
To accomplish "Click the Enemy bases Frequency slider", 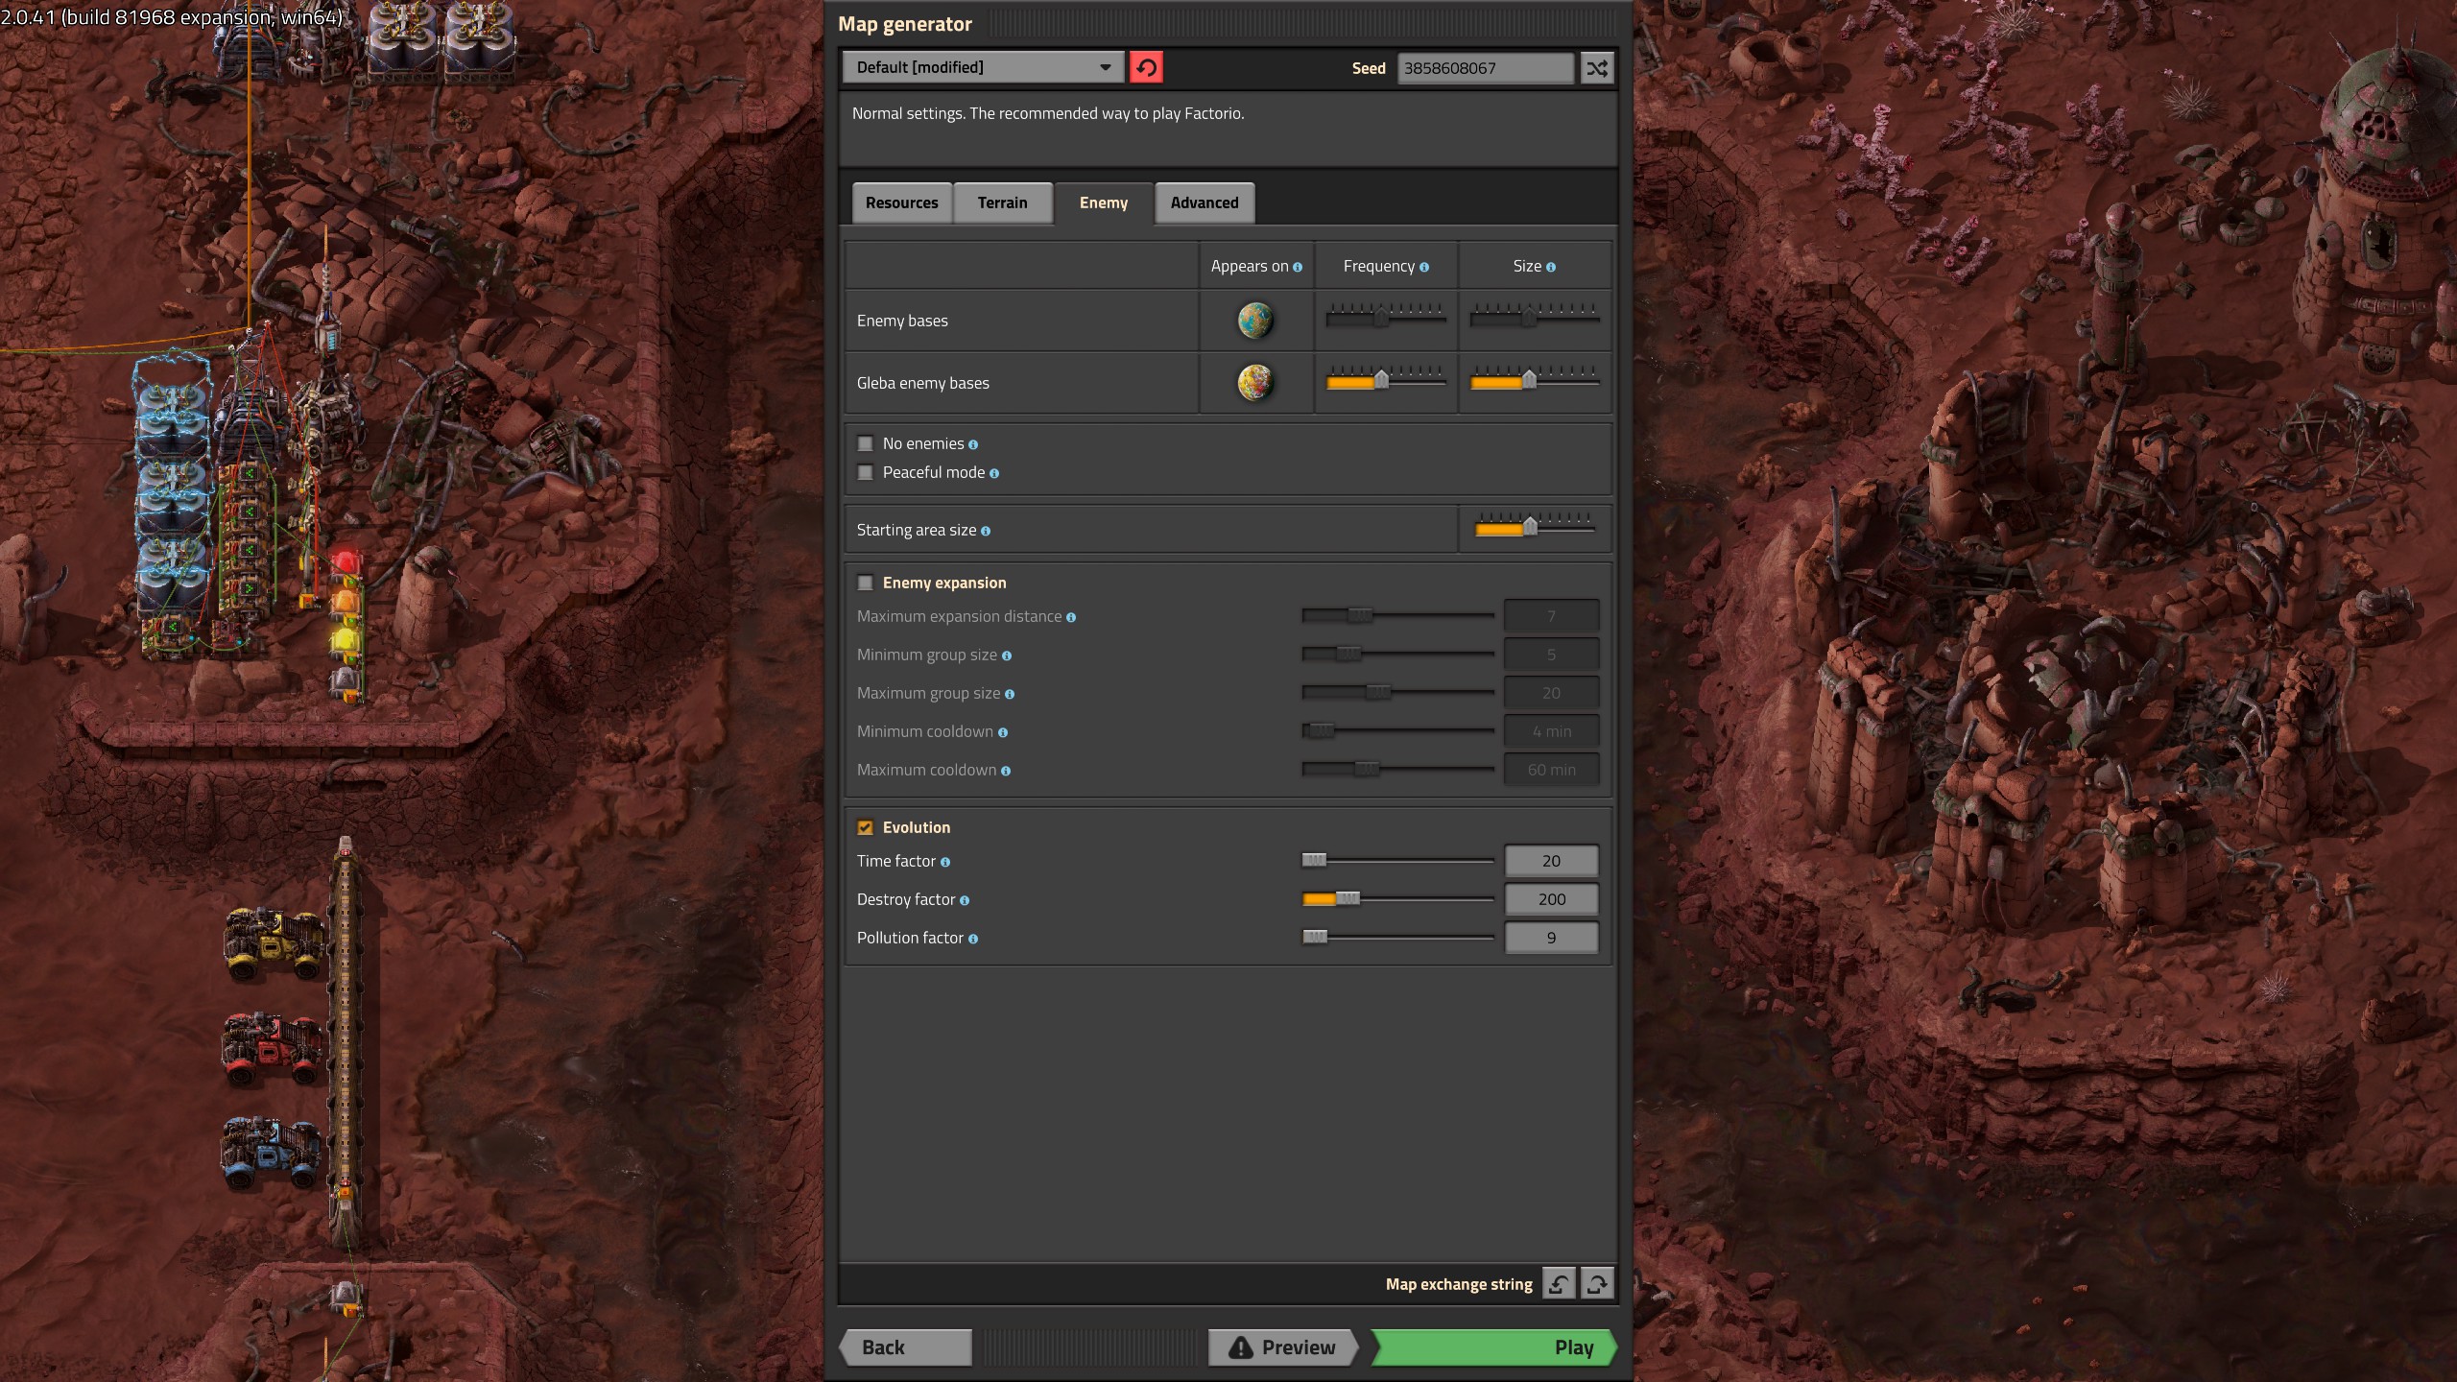I will [x=1386, y=317].
